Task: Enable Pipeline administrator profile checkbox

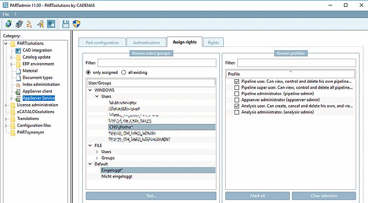Action: [x=237, y=93]
